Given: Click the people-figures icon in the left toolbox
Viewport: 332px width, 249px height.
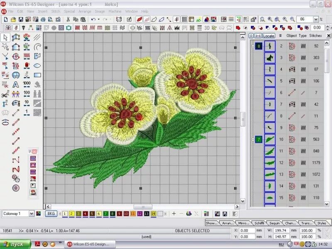Looking at the screenshot, I should tap(16, 94).
